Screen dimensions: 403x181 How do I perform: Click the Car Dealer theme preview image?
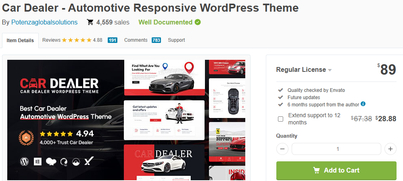pyautogui.click(x=126, y=120)
